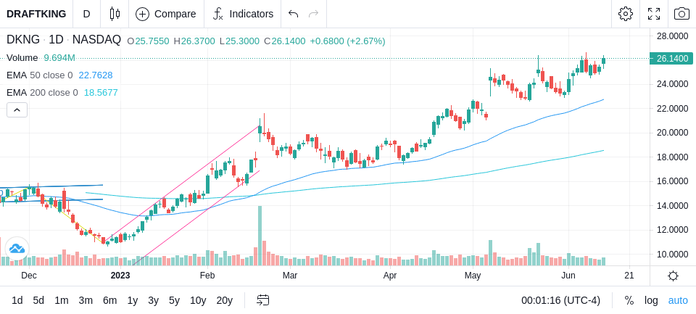Open the go-to-date calendar

(262, 300)
